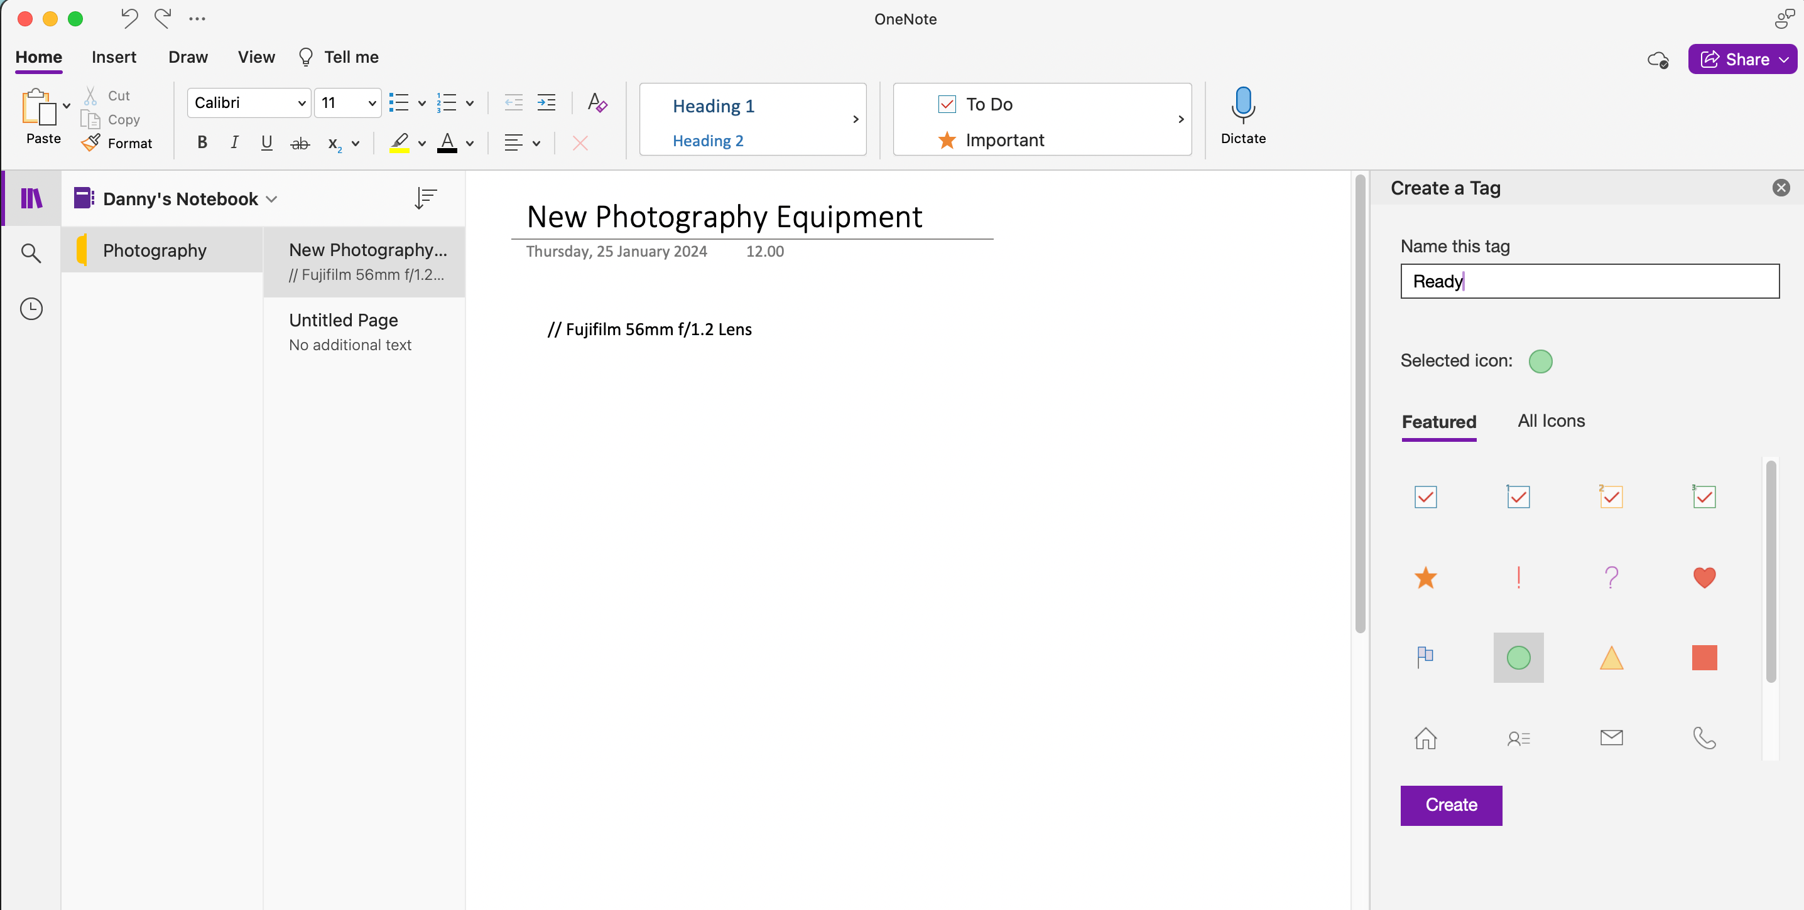Click the Create button to save the tag
This screenshot has width=1804, height=910.
(1450, 805)
